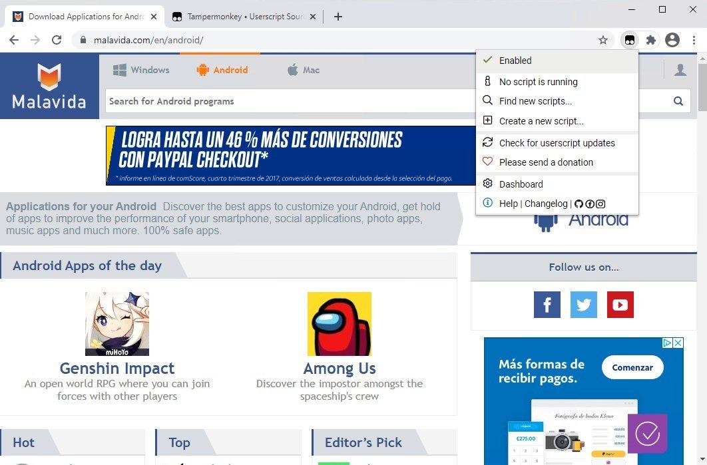Go forward to the next page
Screen dimensions: 707x465
[x=35, y=40]
